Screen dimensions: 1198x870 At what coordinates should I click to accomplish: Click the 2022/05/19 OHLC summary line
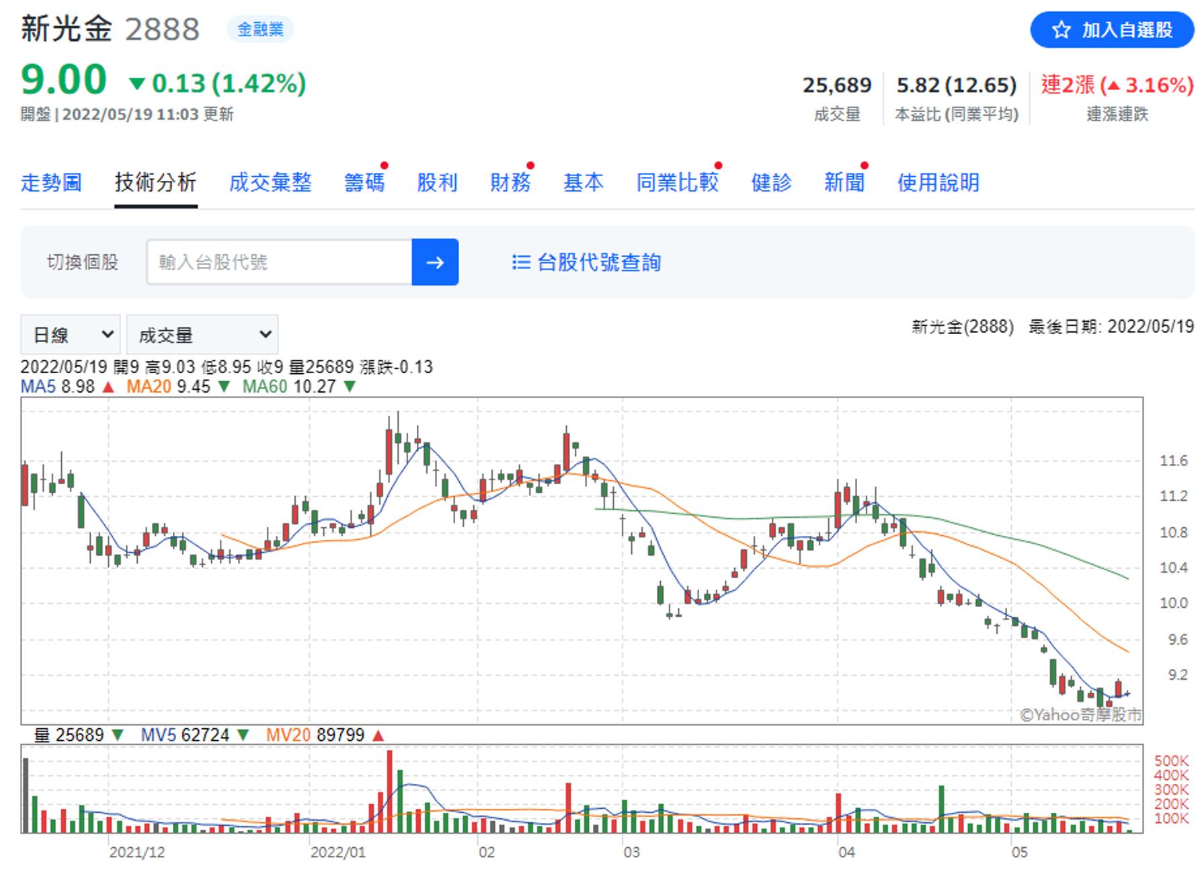227,367
